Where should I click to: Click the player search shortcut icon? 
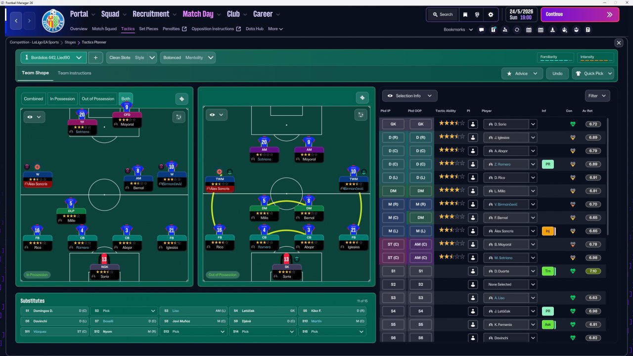(x=505, y=30)
